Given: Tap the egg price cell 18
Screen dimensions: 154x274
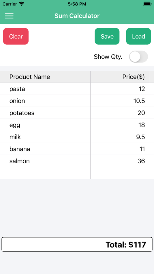Looking at the screenshot, I should click(x=120, y=125).
